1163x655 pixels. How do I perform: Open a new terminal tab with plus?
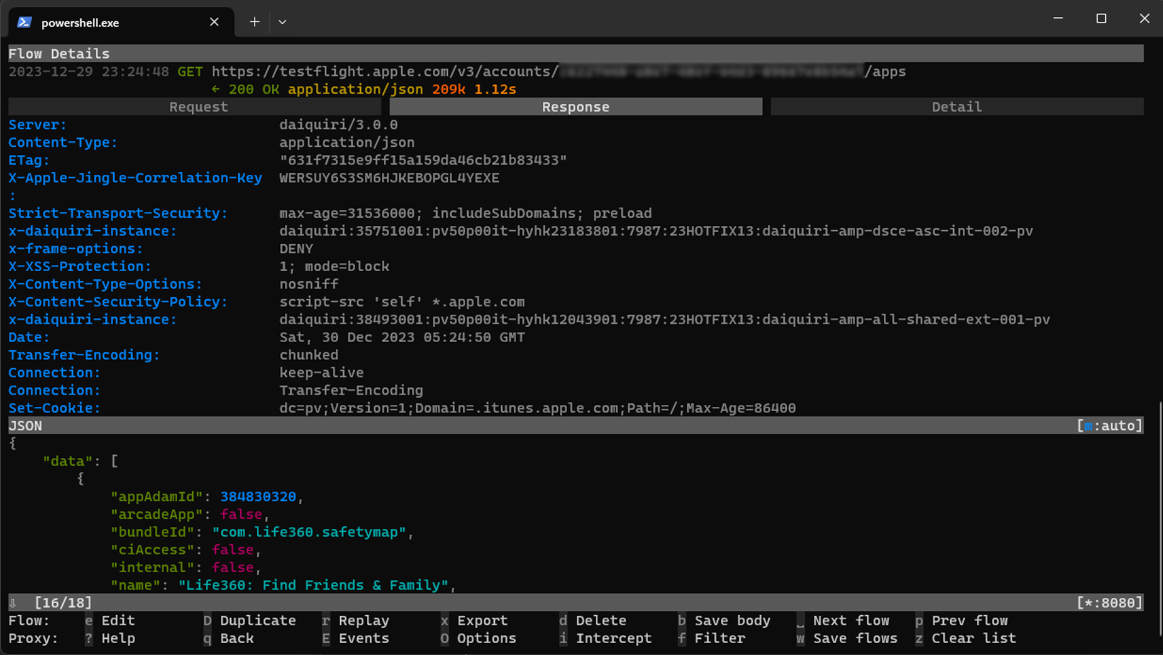coord(254,22)
